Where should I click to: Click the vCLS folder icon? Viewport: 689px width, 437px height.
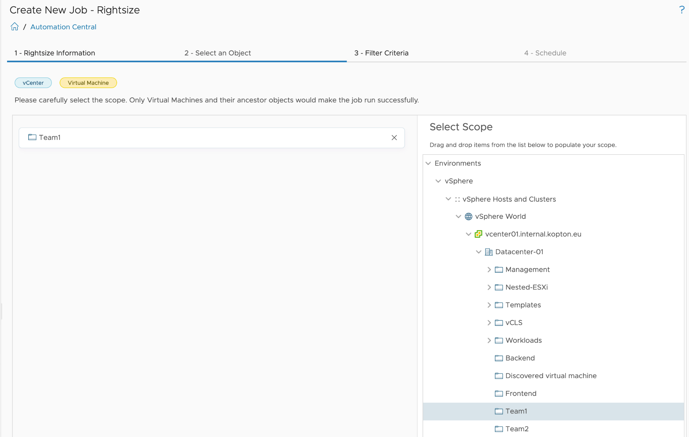tap(499, 323)
